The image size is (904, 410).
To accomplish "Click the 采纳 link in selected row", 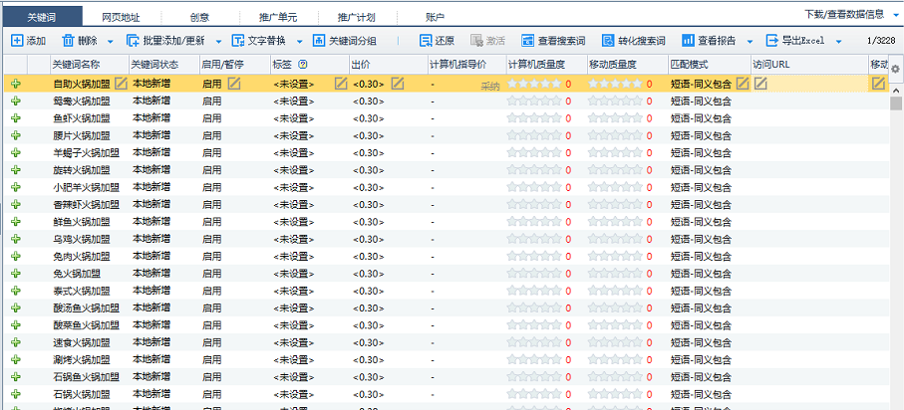I will click(x=490, y=86).
